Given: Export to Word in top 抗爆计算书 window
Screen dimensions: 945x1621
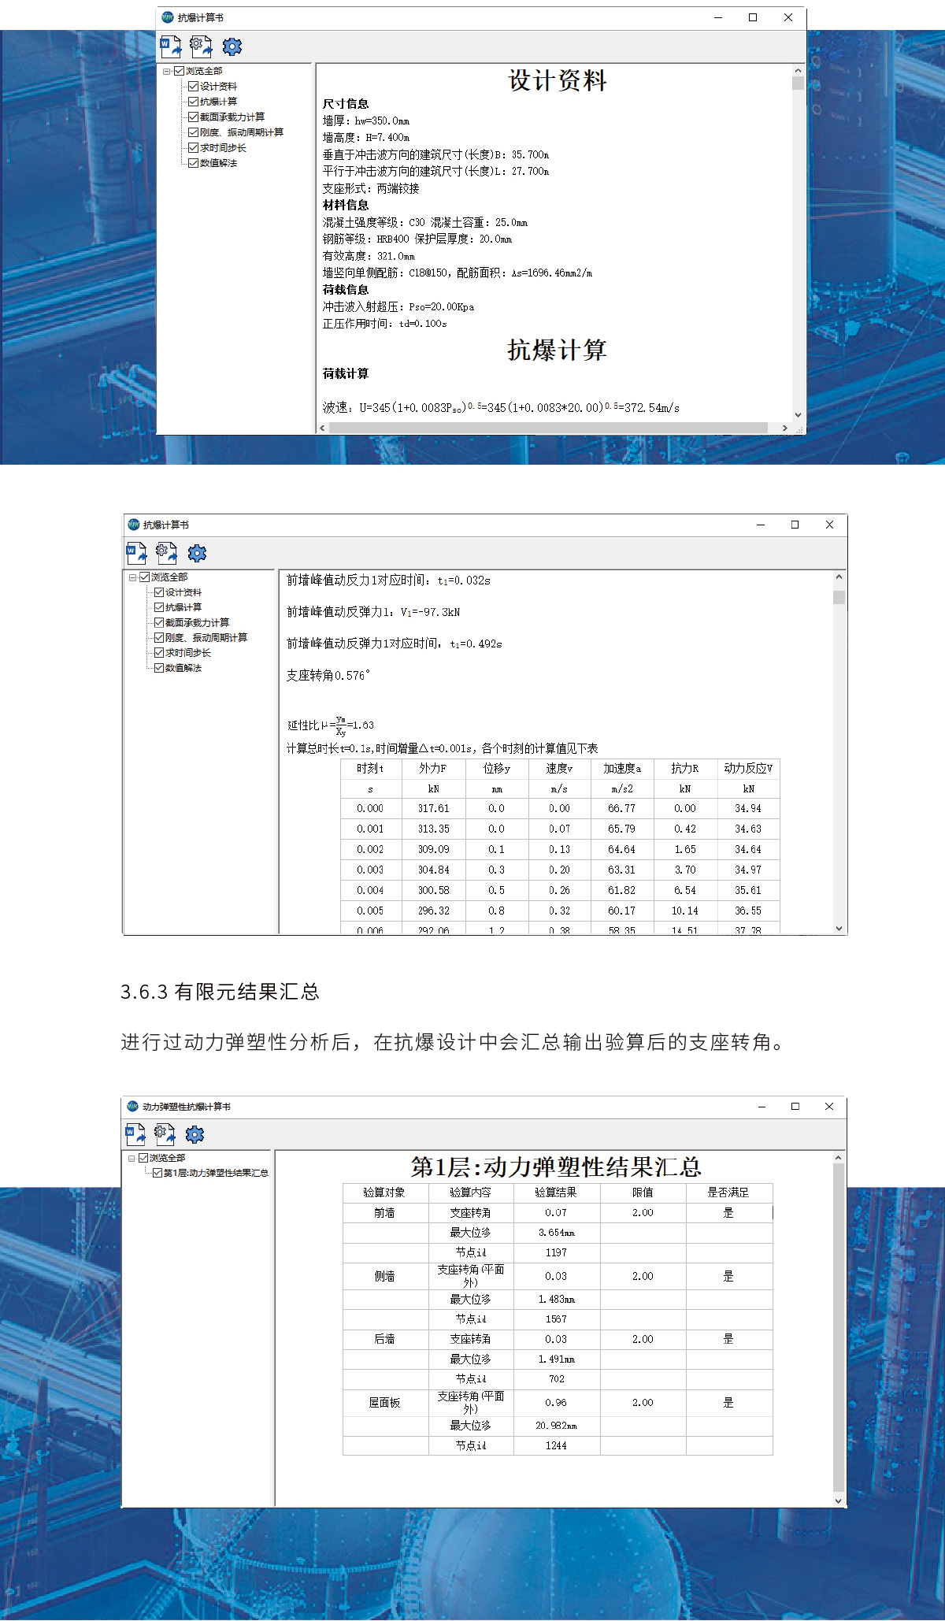Looking at the screenshot, I should pyautogui.click(x=171, y=46).
